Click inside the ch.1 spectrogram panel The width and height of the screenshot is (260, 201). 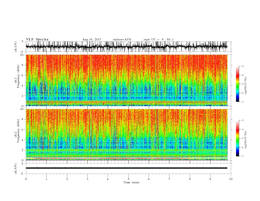pyautogui.click(x=126, y=80)
